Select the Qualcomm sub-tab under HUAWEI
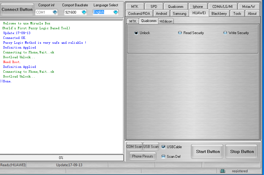 click(149, 21)
